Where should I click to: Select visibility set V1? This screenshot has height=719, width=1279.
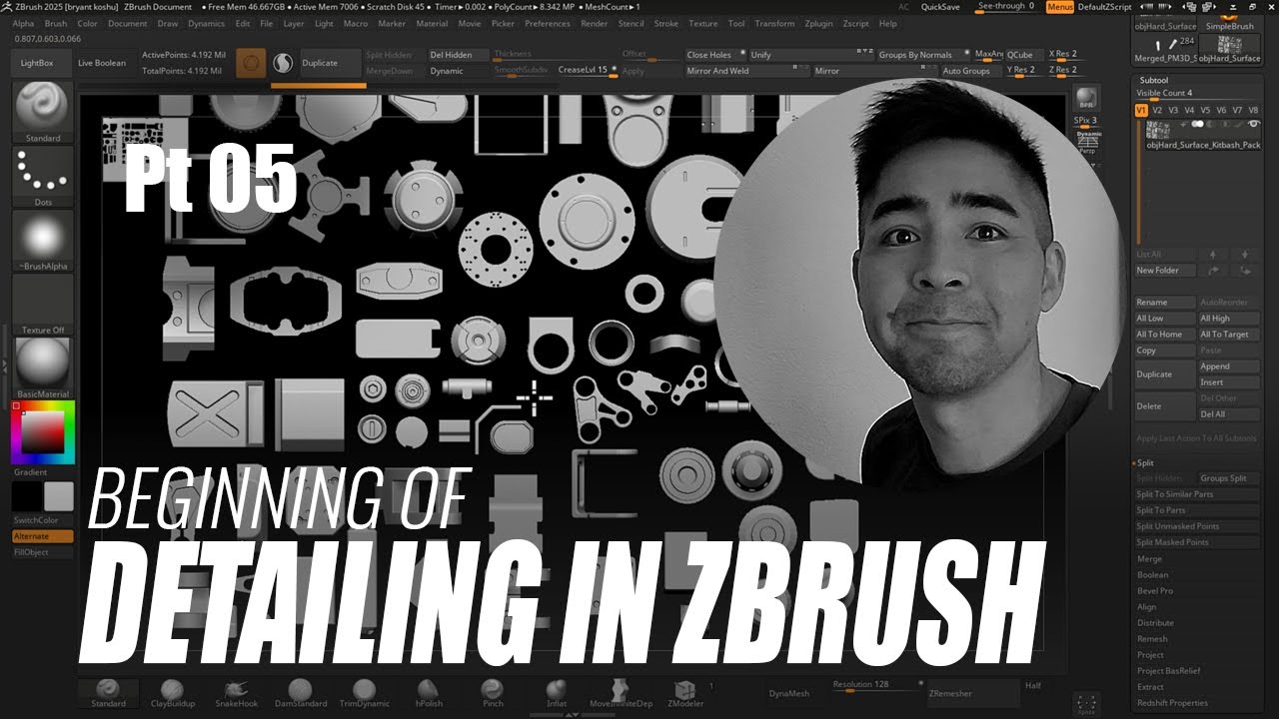point(1141,110)
